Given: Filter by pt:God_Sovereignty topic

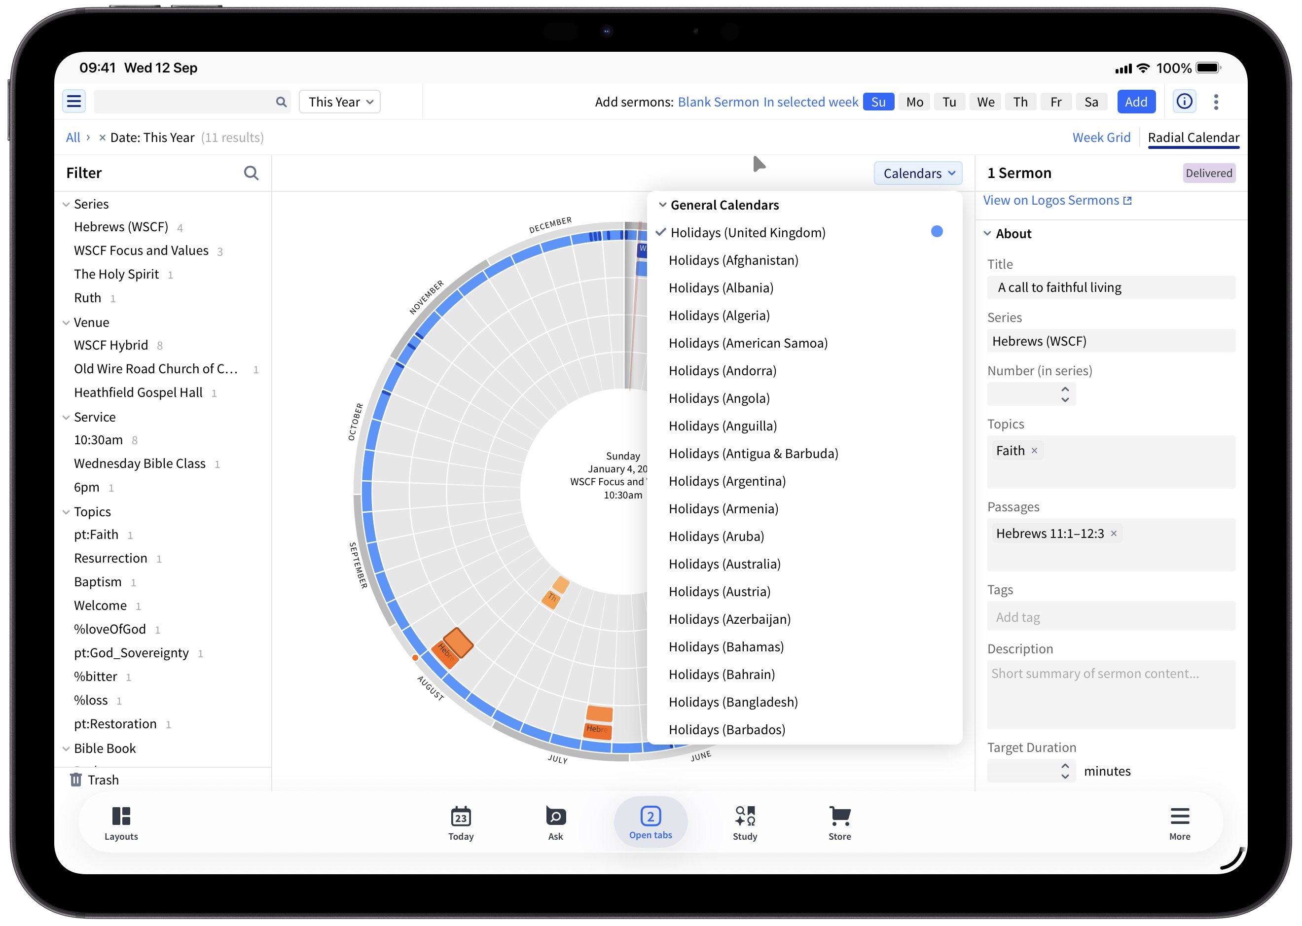Looking at the screenshot, I should [x=131, y=653].
